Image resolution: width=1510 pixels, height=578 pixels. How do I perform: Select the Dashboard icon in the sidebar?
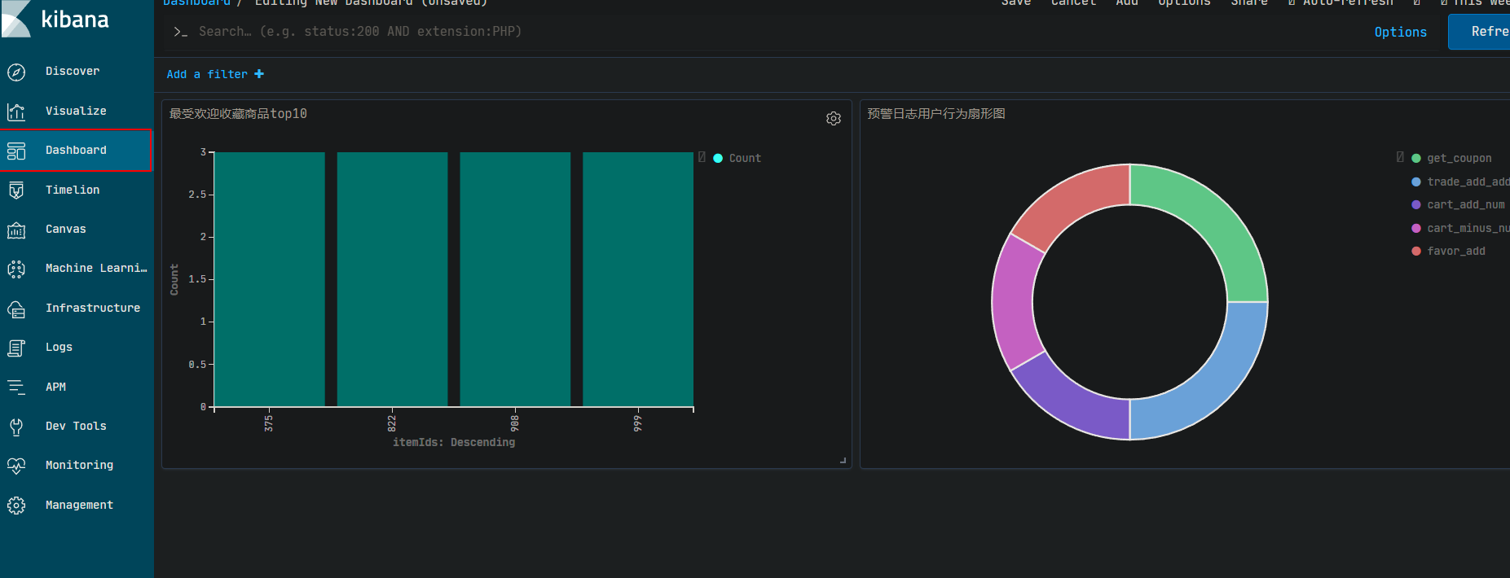pyautogui.click(x=16, y=151)
